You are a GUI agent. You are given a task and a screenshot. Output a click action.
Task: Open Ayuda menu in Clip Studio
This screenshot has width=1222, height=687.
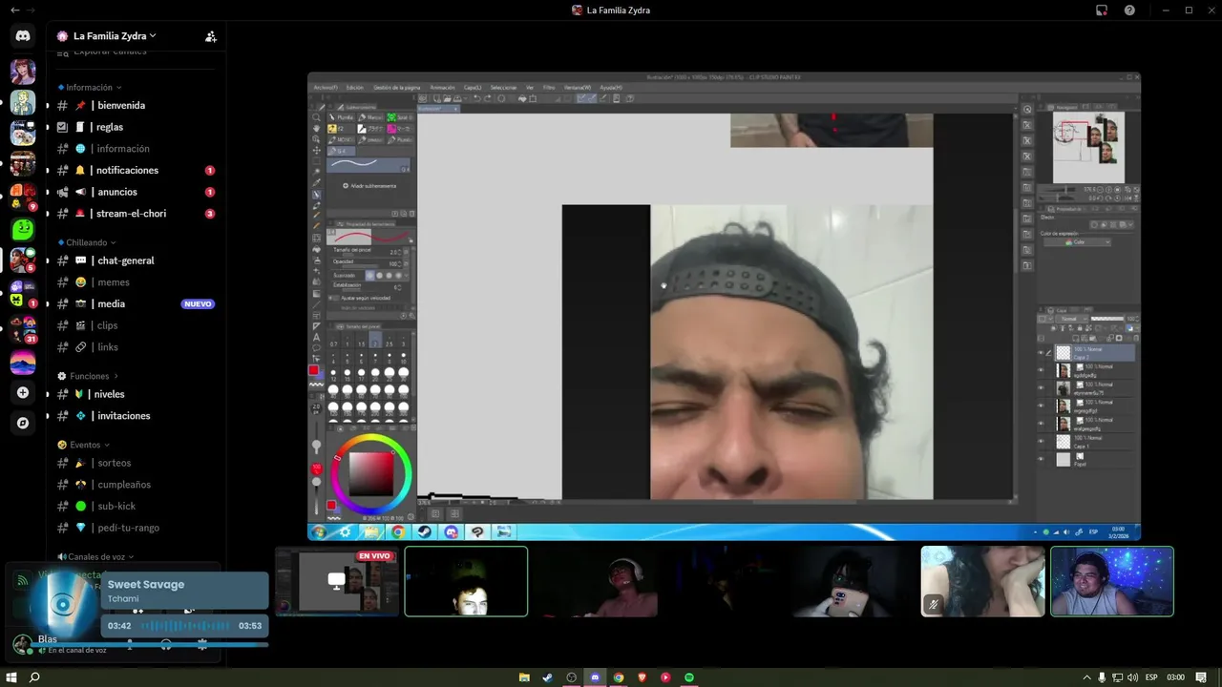[611, 87]
